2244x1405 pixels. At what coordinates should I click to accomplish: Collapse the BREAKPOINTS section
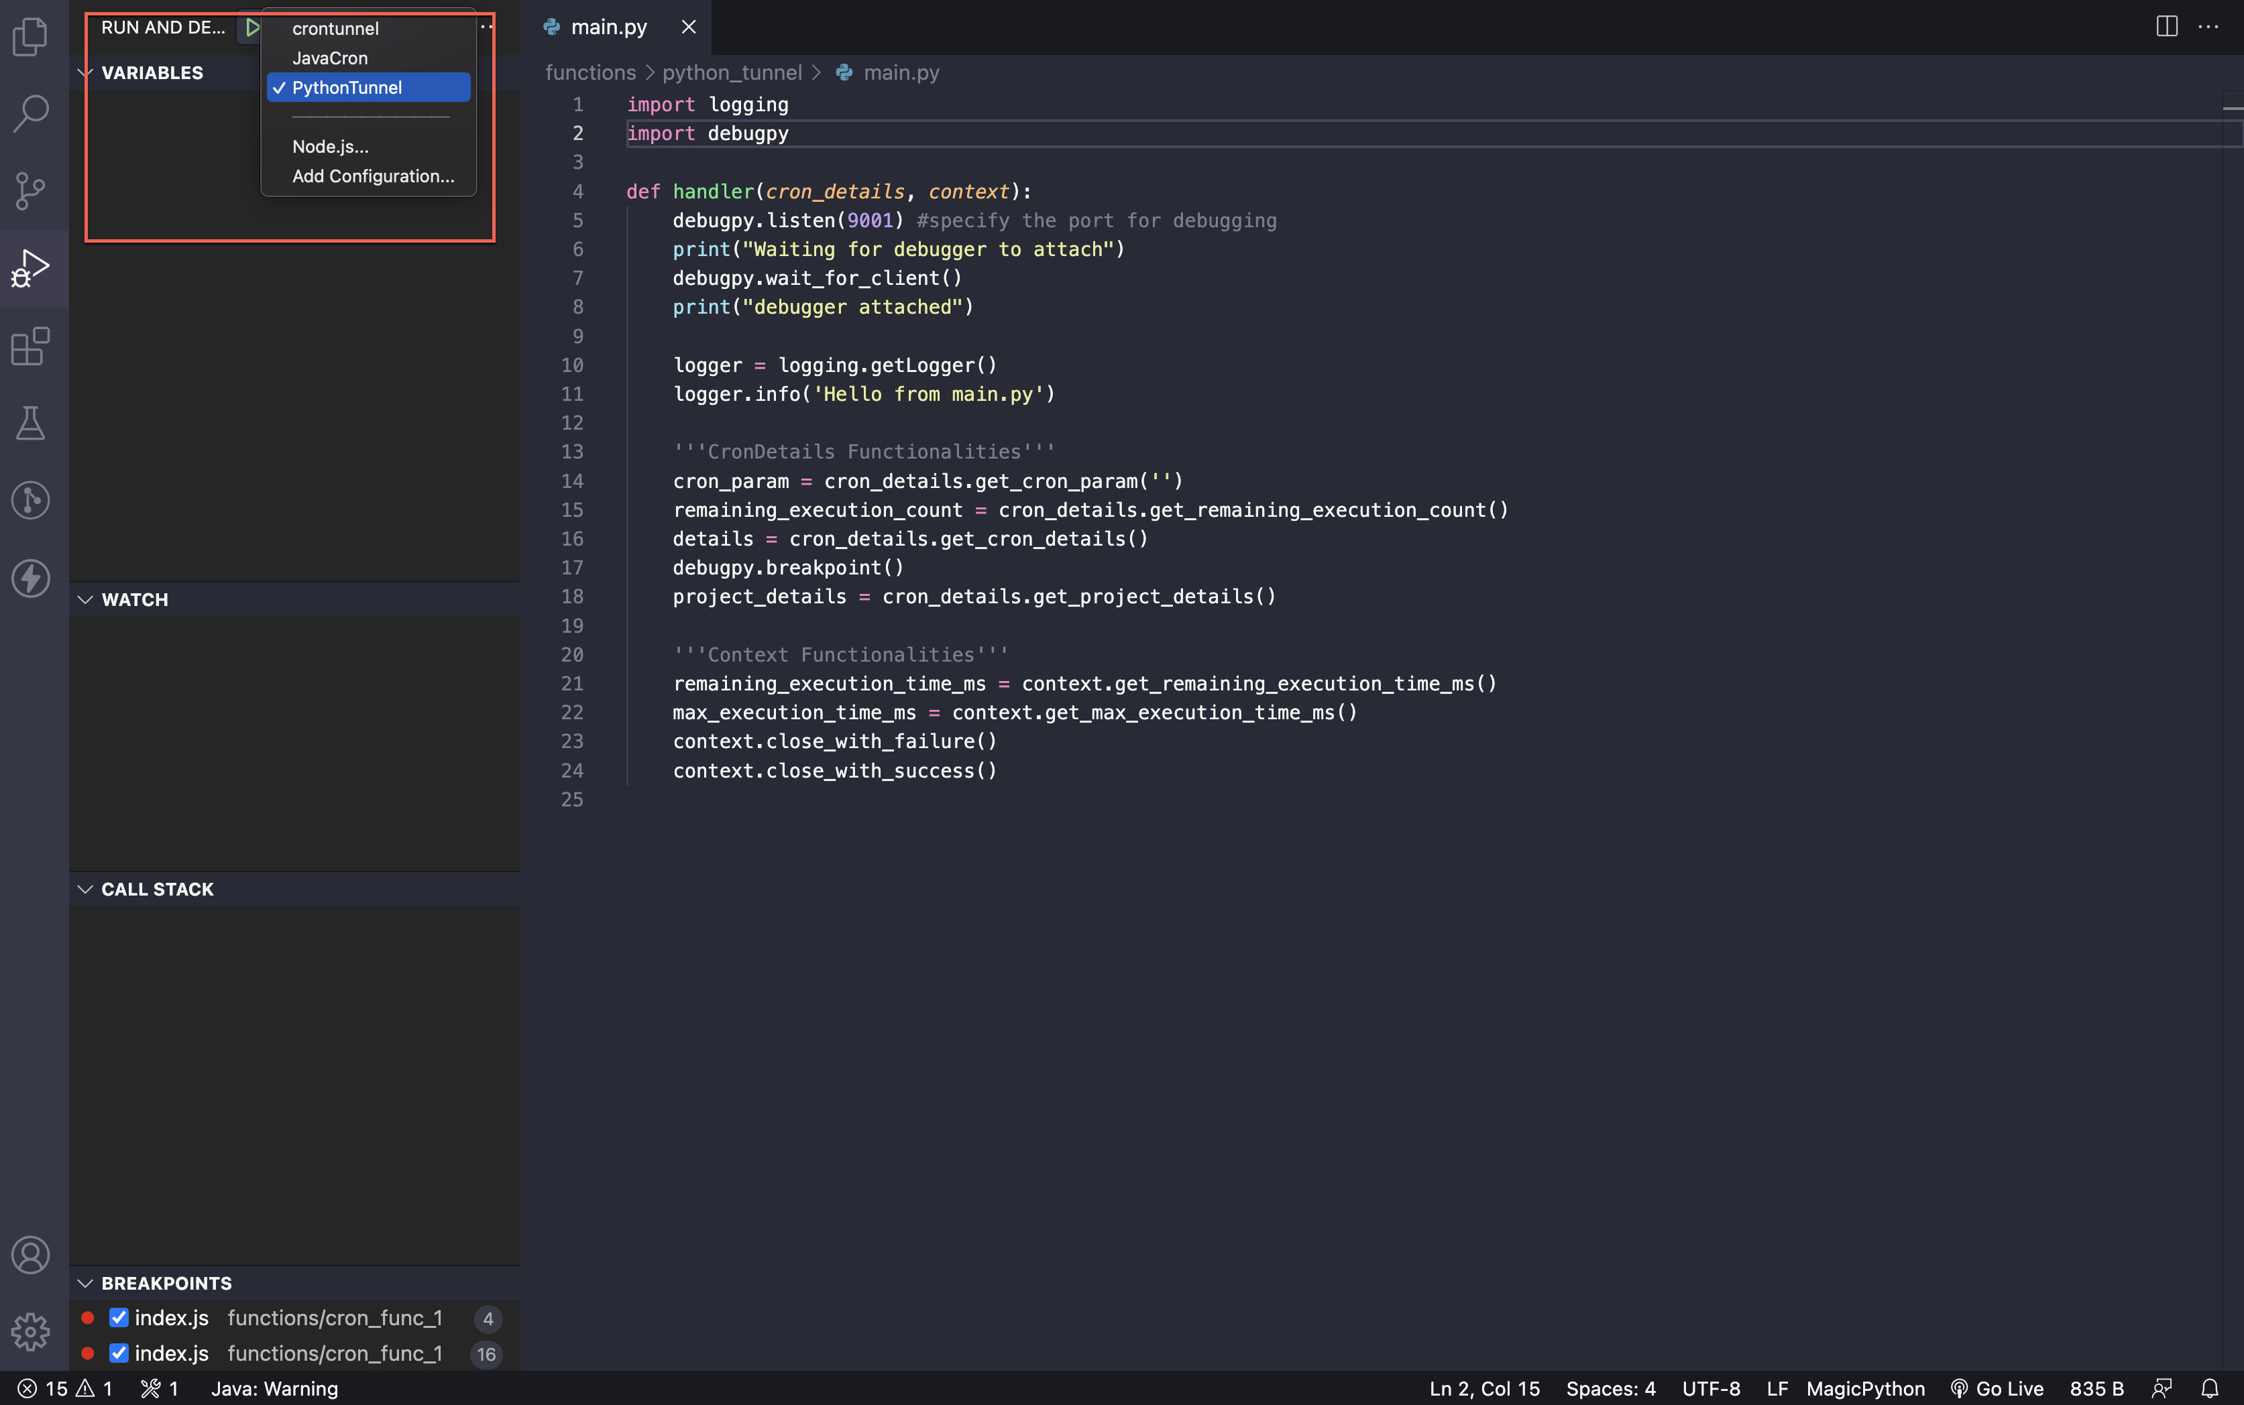85,1283
